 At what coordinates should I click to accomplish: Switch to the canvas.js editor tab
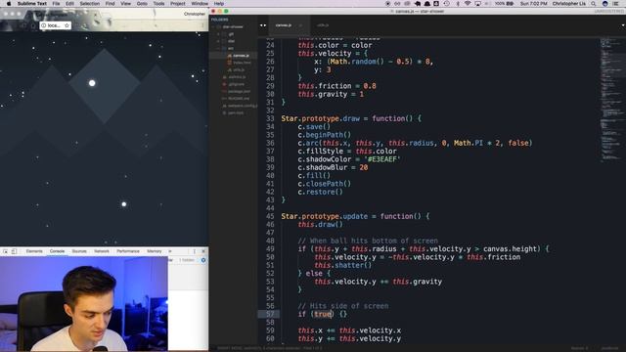click(x=284, y=25)
